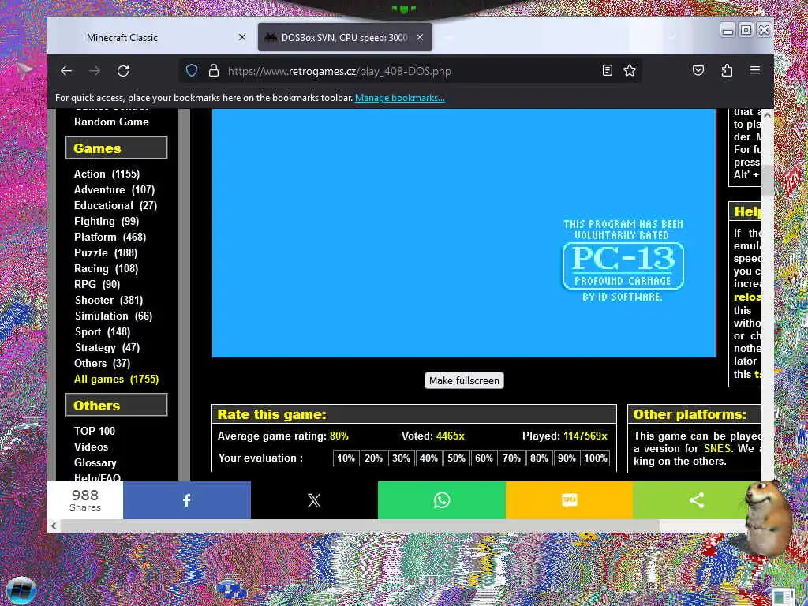Rate the game 20%
This screenshot has width=808, height=606.
click(x=373, y=458)
